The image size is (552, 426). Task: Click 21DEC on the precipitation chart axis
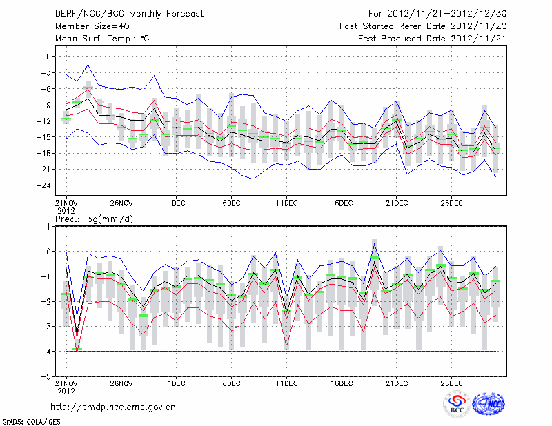click(x=397, y=383)
